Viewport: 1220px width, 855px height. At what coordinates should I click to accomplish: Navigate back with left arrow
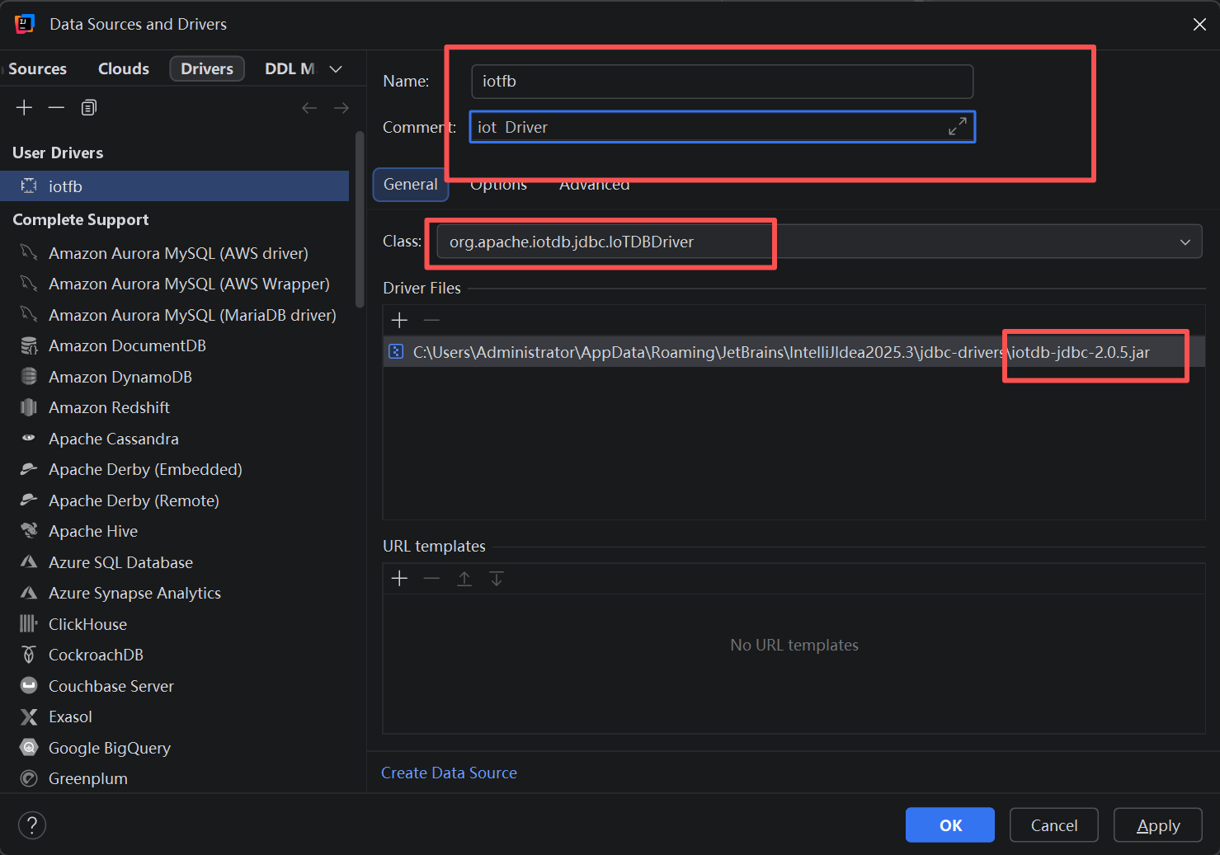coord(309,108)
